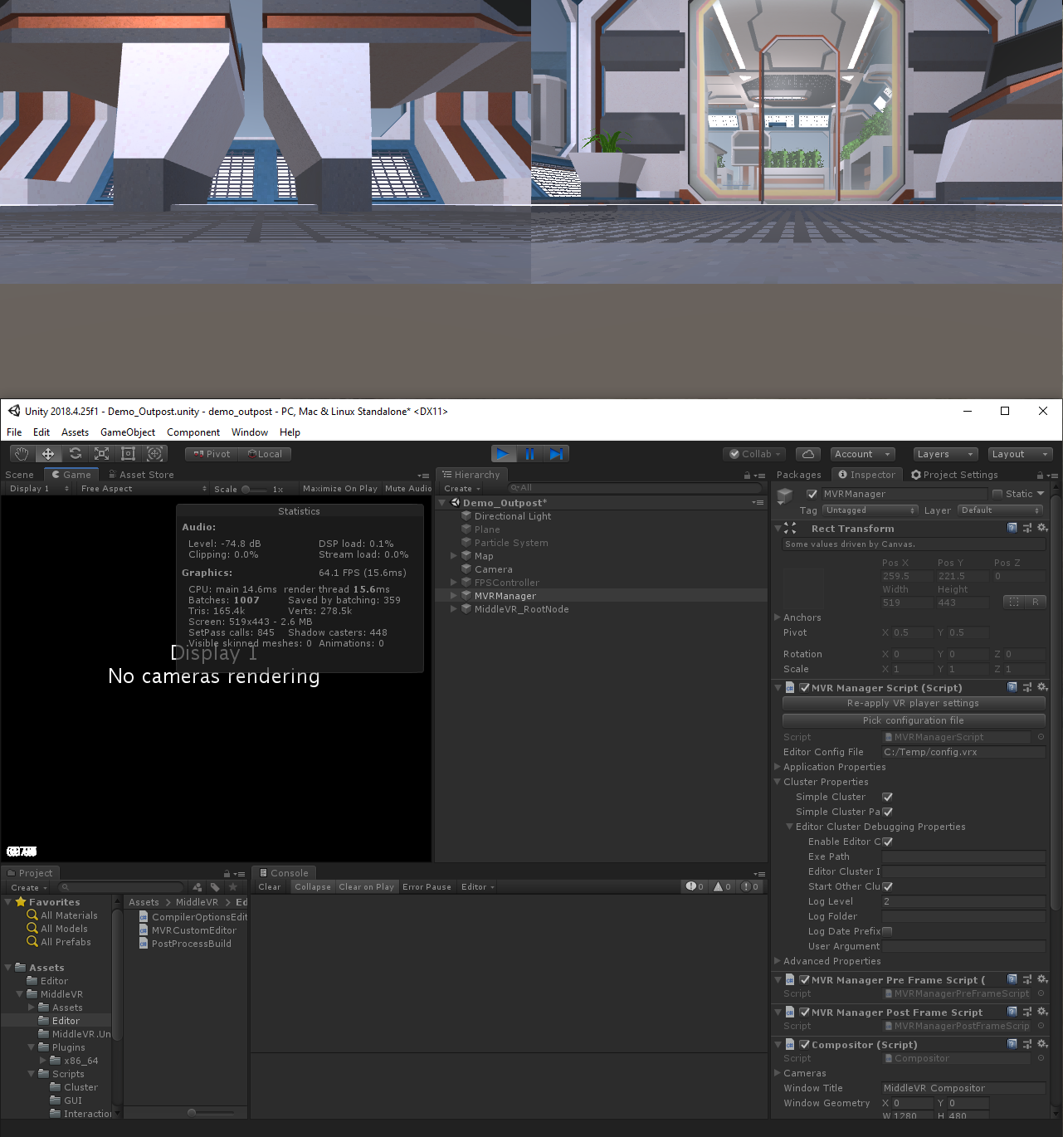Toggle Start Other Cluster checkbox
The width and height of the screenshot is (1063, 1137).
[887, 886]
